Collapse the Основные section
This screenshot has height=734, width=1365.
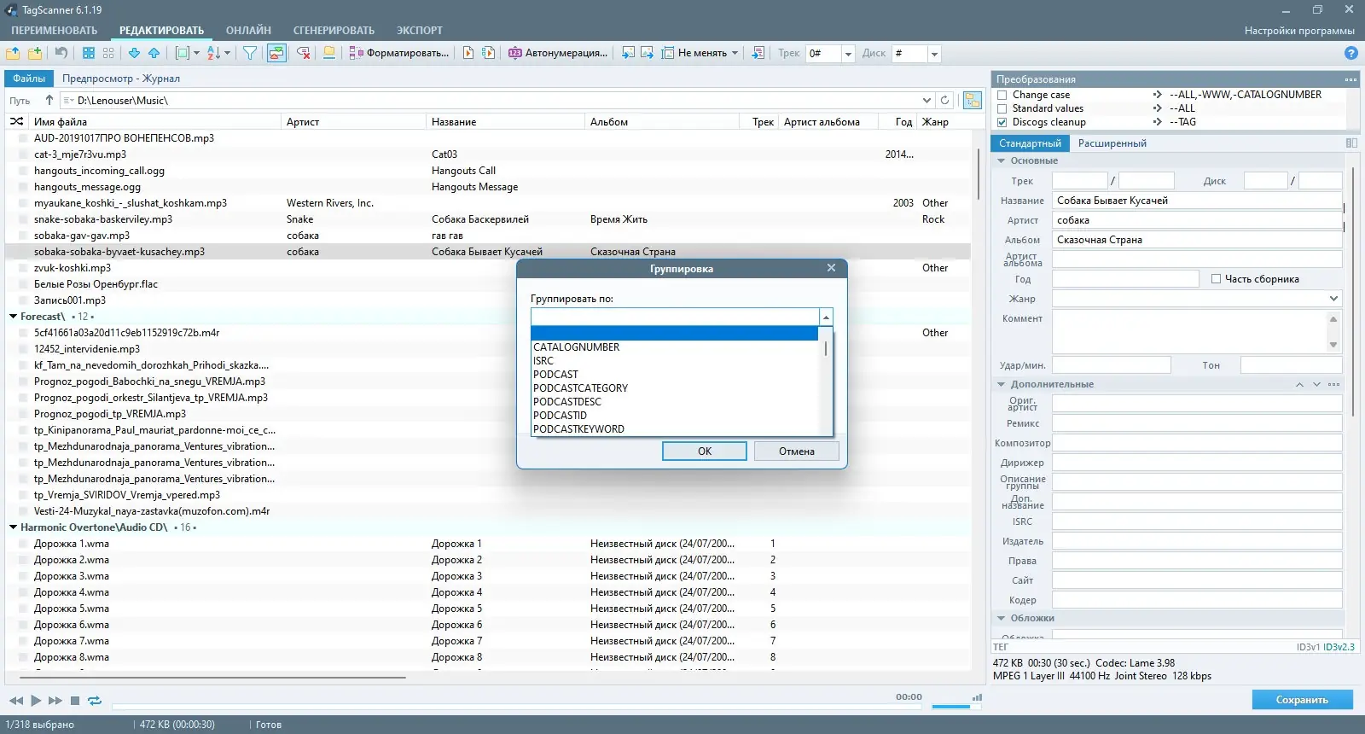pos(1002,160)
